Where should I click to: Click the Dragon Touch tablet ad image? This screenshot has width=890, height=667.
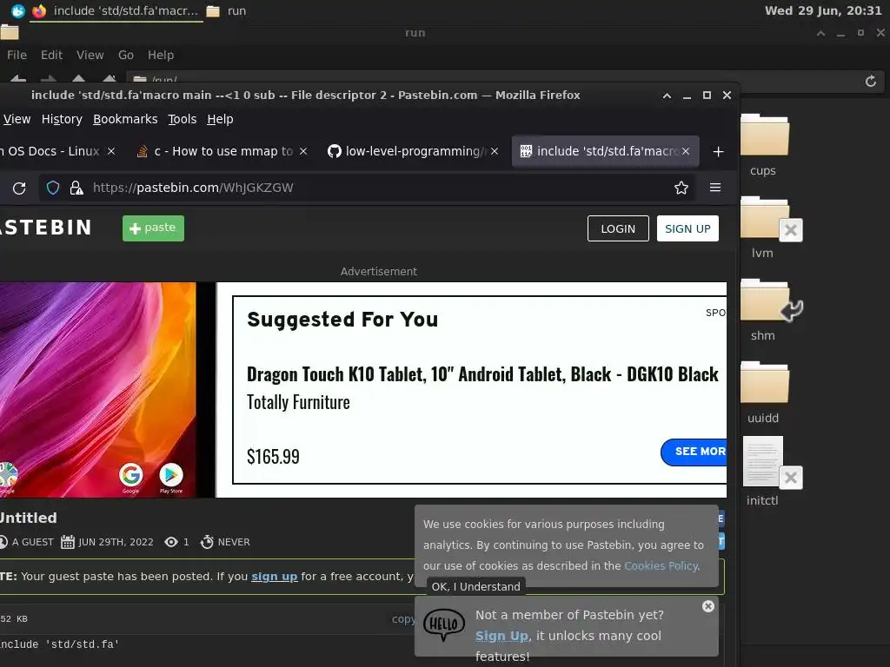point(97,390)
